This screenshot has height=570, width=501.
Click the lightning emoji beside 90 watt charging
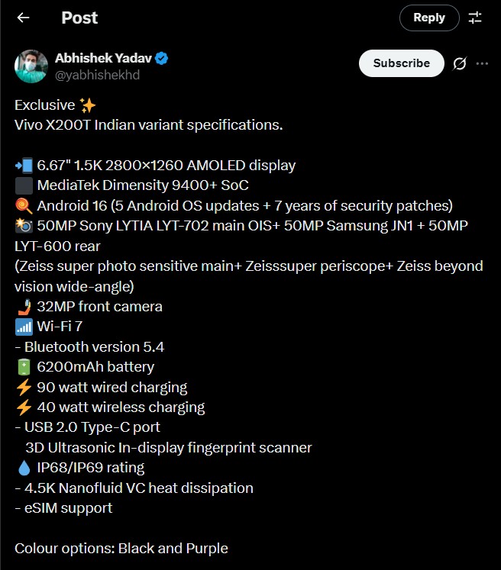(x=23, y=387)
